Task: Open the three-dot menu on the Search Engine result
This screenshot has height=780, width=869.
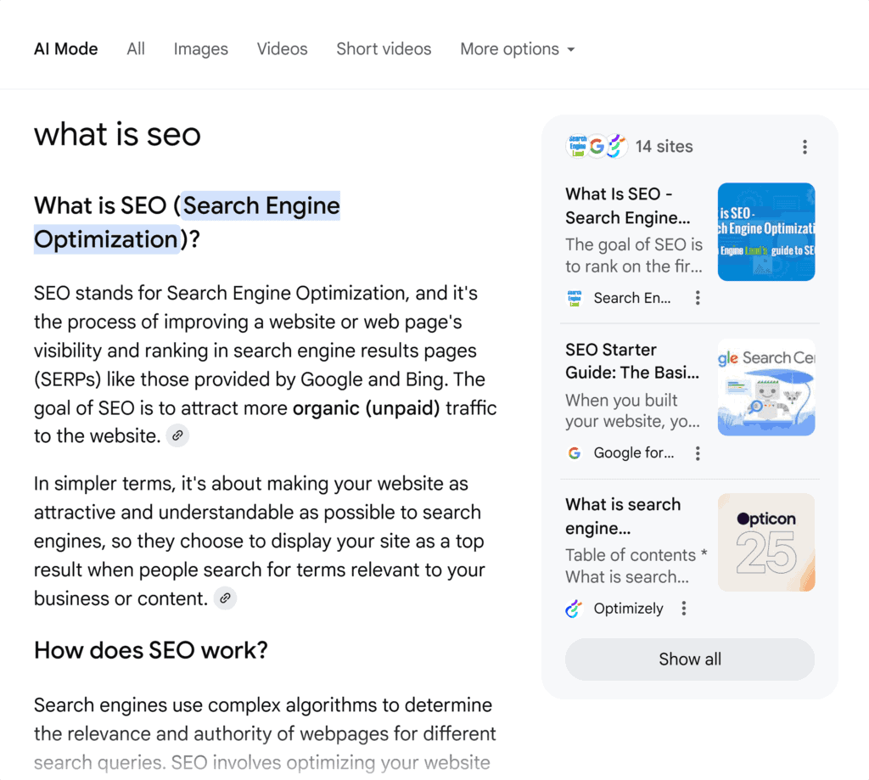Action: coord(698,298)
